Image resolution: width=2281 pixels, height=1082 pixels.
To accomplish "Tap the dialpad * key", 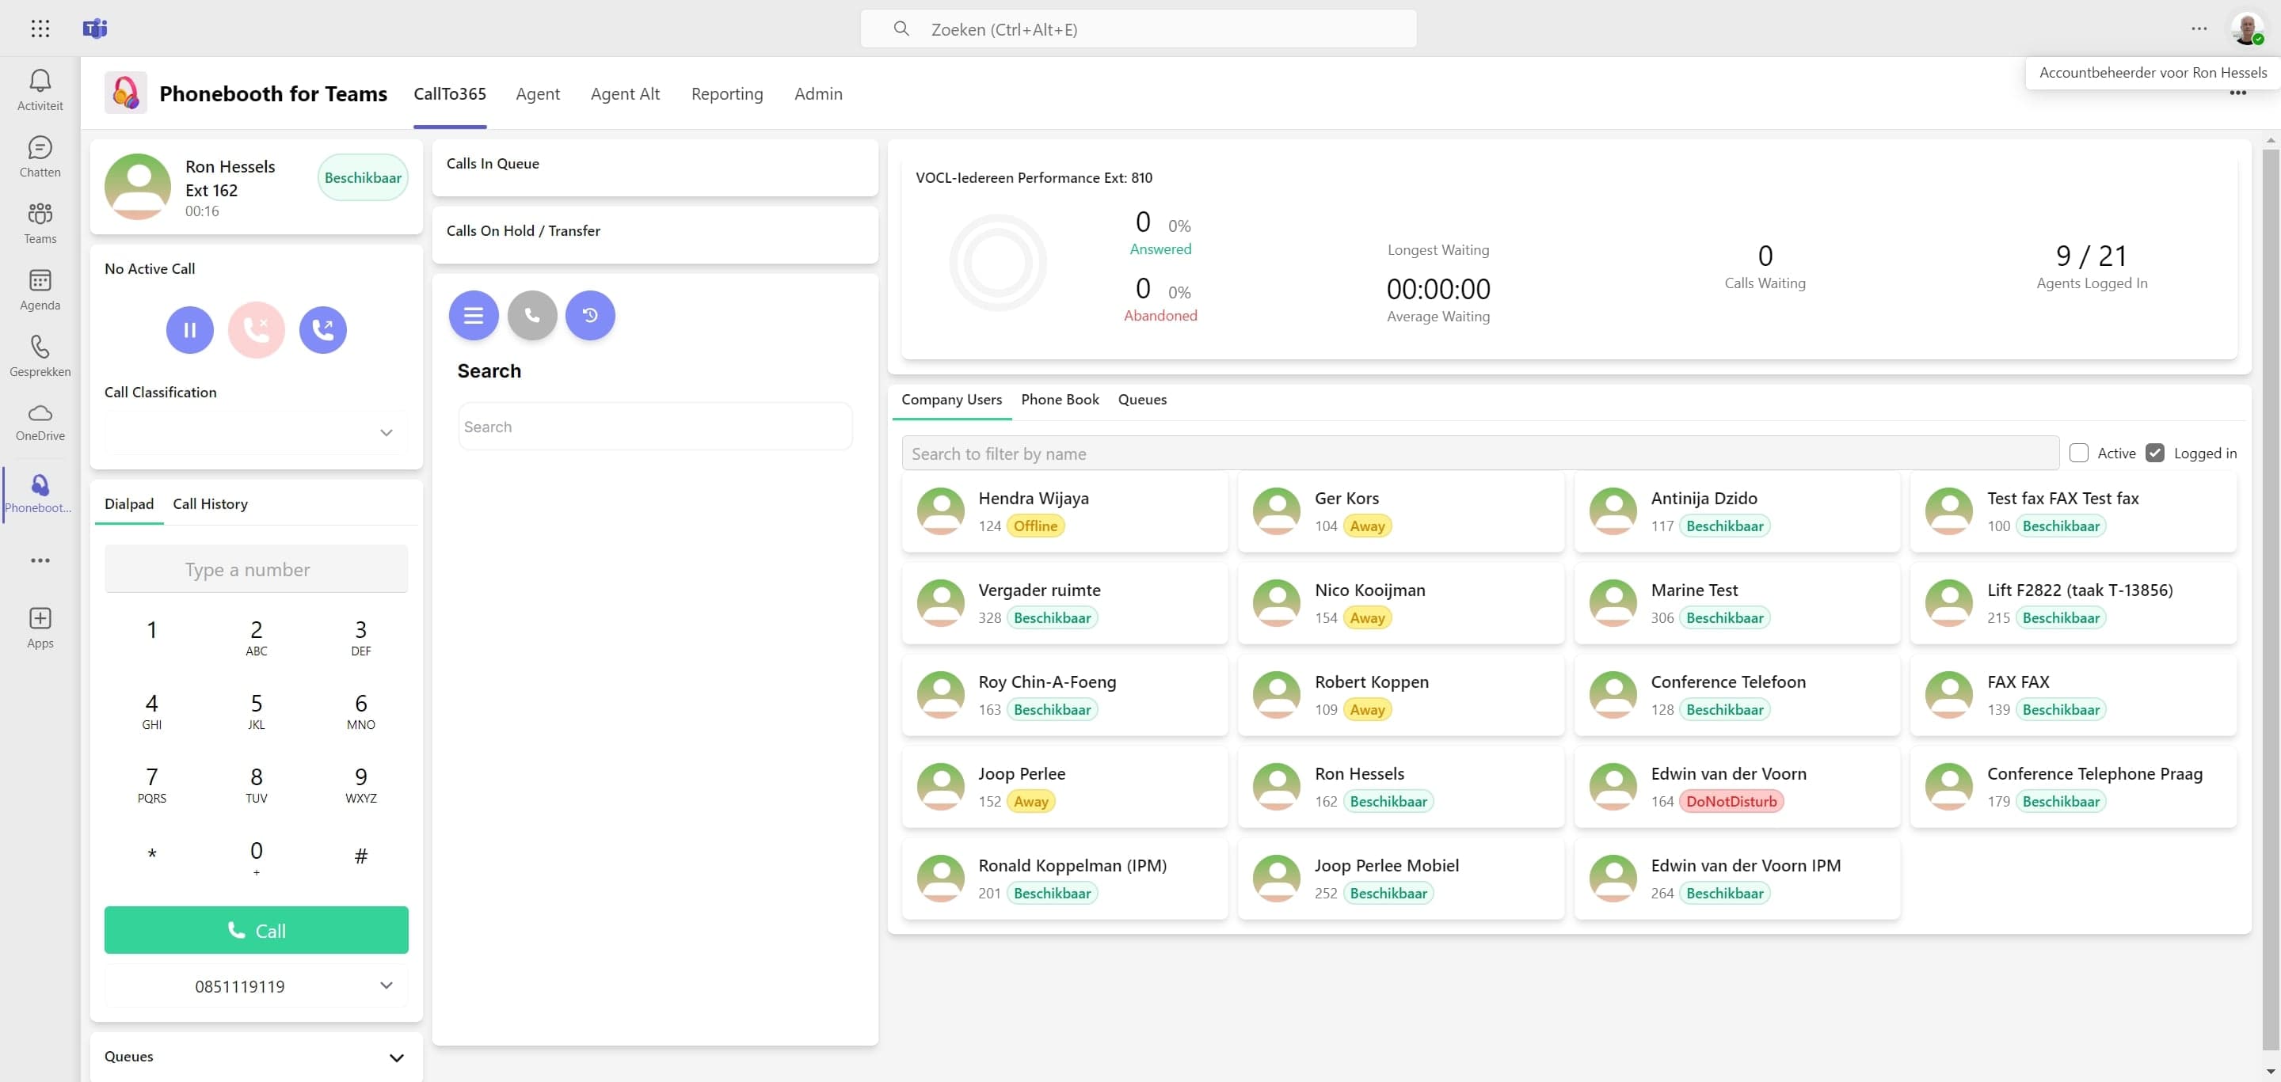I will point(151,856).
